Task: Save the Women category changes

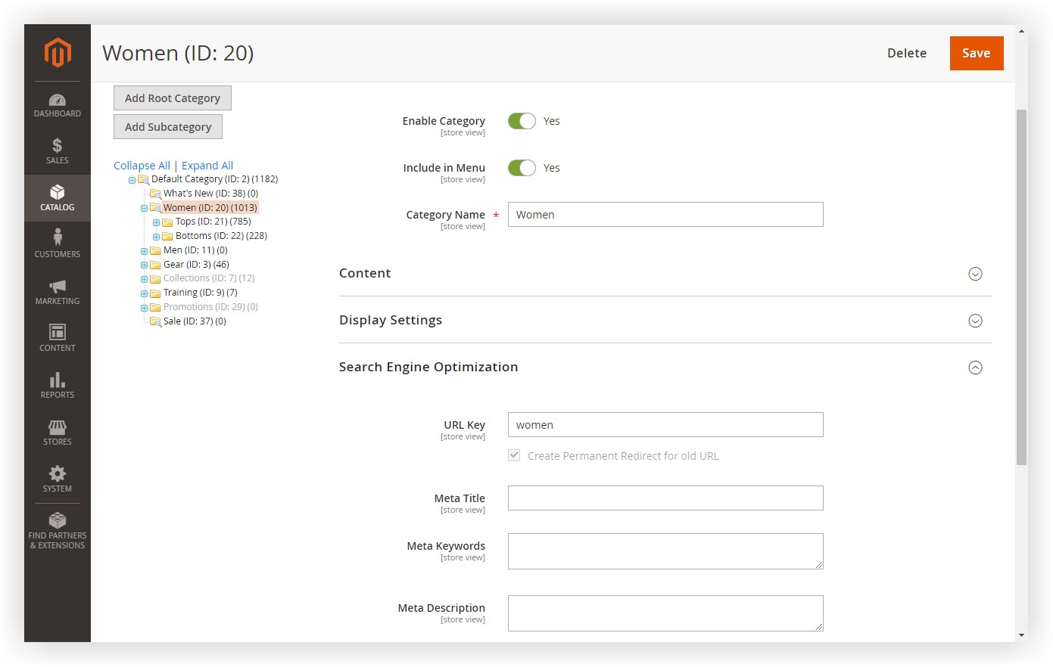Action: coord(976,53)
